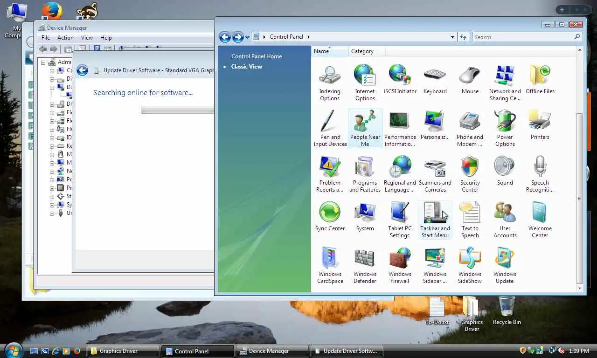
Task: Go to Control Panel Home
Action: click(x=257, y=56)
